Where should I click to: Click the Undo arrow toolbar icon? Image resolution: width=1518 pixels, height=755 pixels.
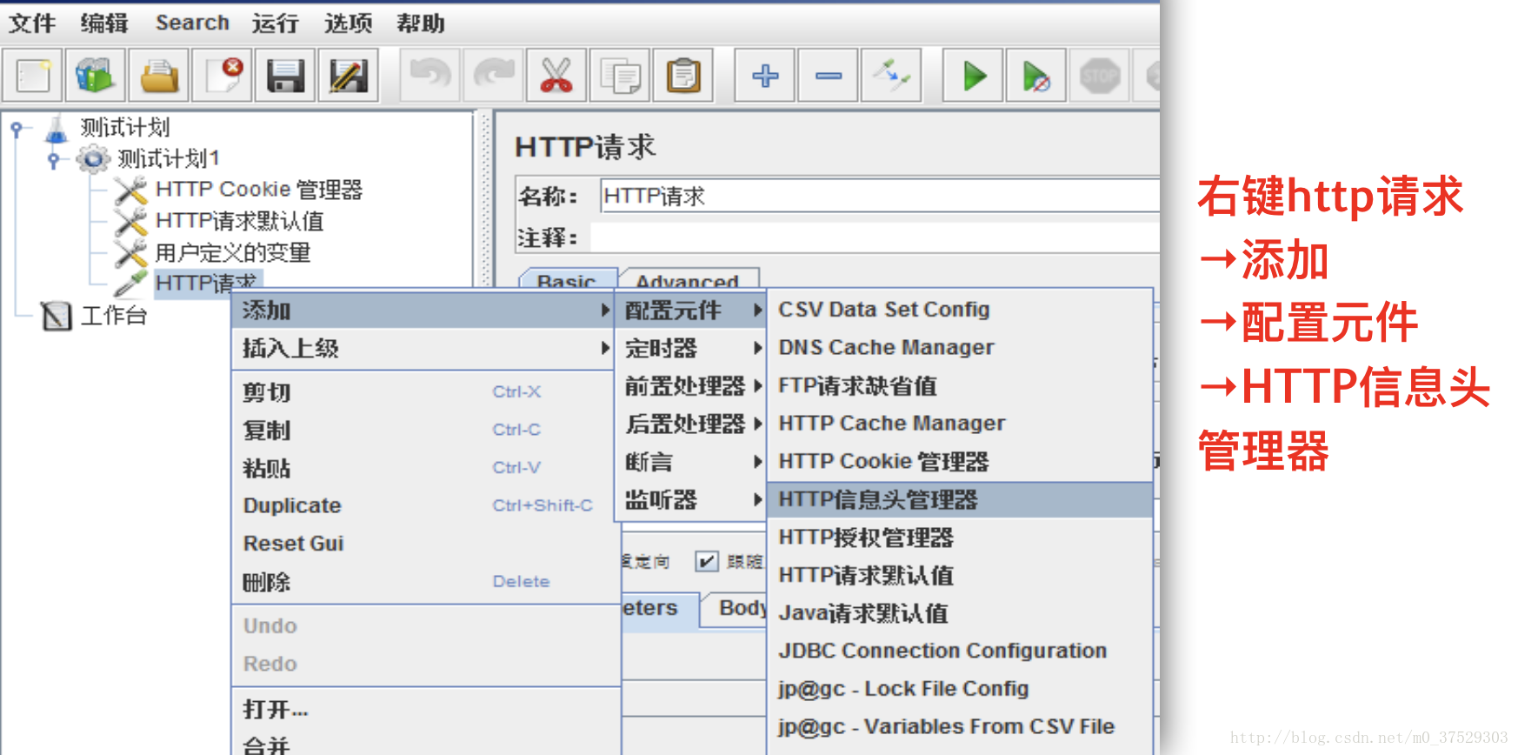[429, 76]
